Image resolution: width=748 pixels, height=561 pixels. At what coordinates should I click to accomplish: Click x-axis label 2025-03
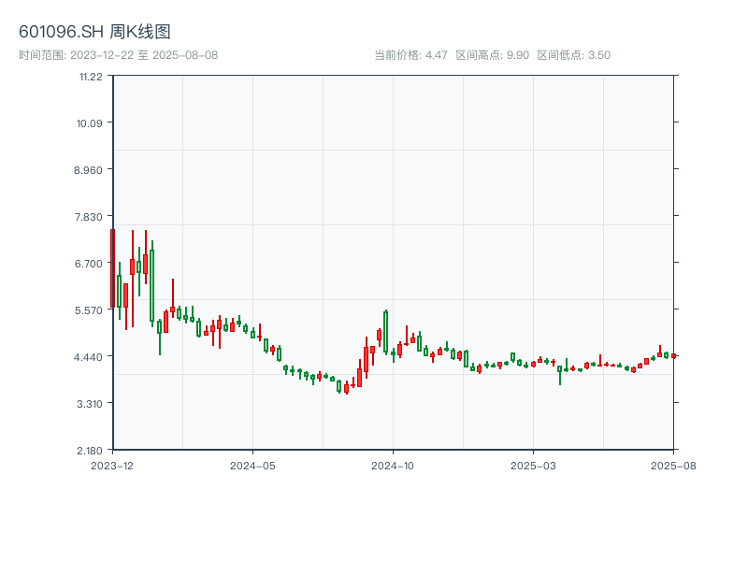click(533, 466)
